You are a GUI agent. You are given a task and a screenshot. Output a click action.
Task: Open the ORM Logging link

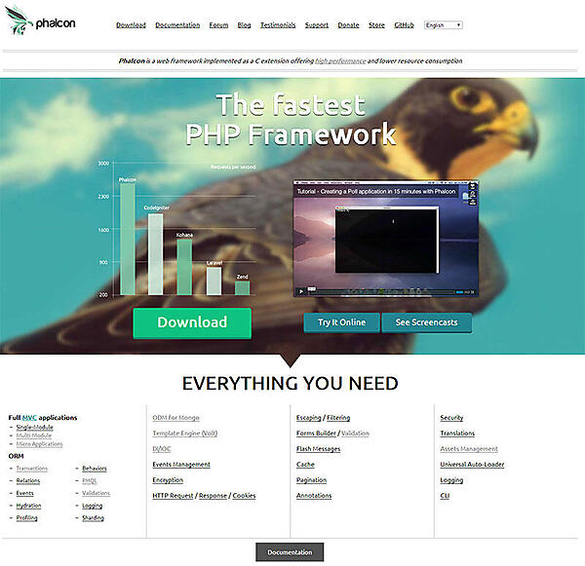point(93,506)
